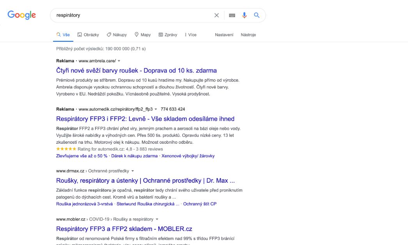This screenshot has width=408, height=245.
Task: Start voice search with the microphone icon
Action: pyautogui.click(x=244, y=15)
